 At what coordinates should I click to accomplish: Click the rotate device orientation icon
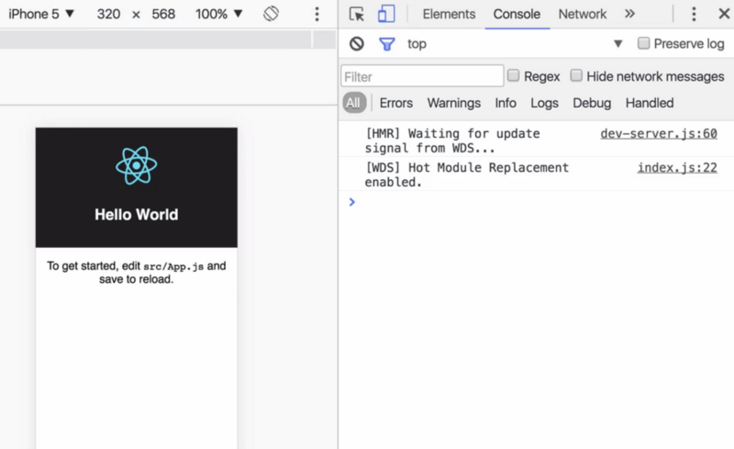coord(271,14)
